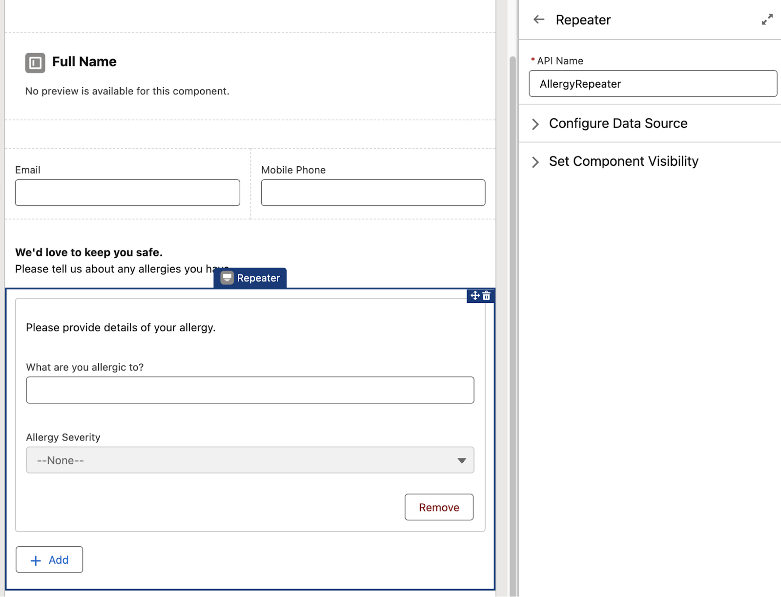This screenshot has height=597, width=781.
Task: Select the 'What are you allergic to?' field
Action: click(x=250, y=390)
